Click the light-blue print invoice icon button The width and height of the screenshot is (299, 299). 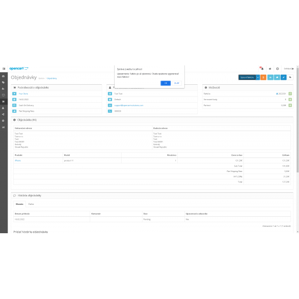tap(271, 77)
